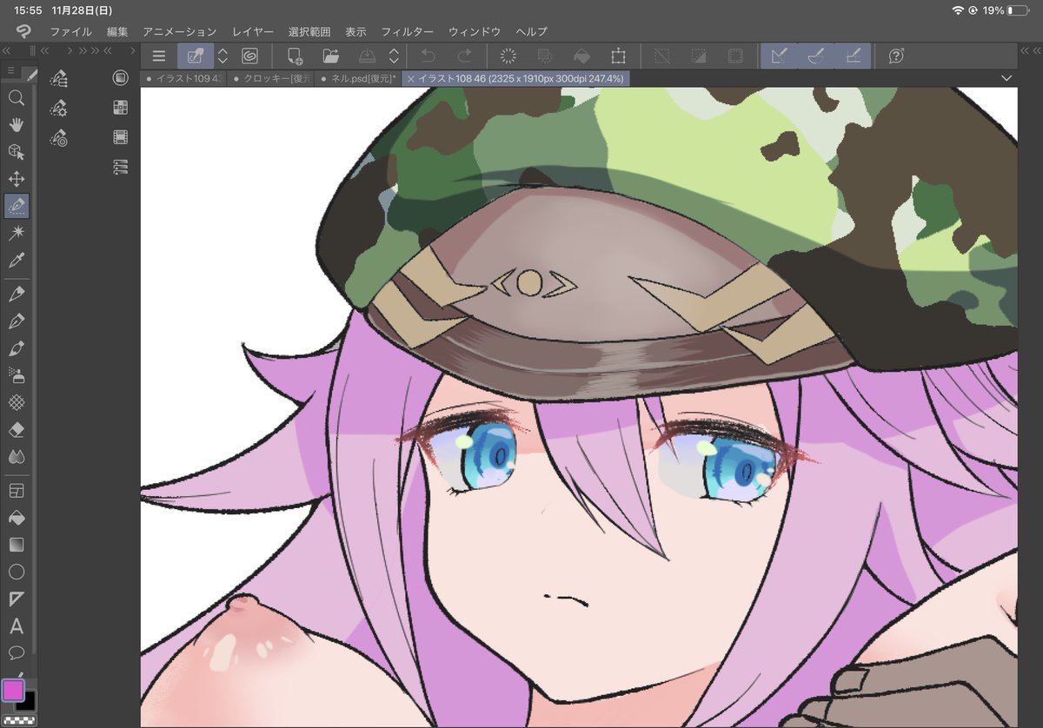Image resolution: width=1043 pixels, height=728 pixels.
Task: Select the Zoom magnifier tool
Action: click(17, 98)
